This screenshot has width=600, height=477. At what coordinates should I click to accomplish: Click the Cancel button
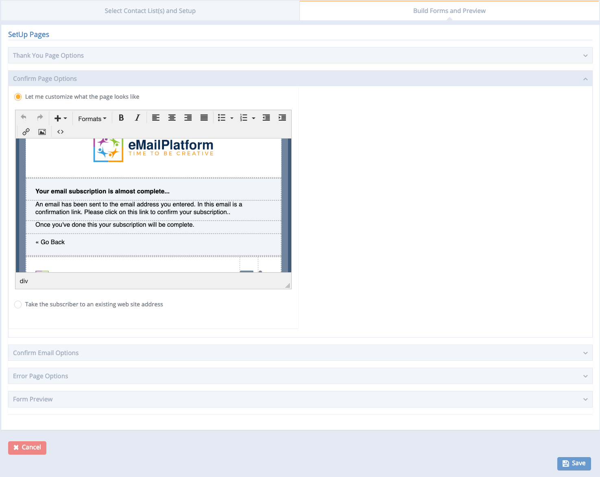coord(27,447)
